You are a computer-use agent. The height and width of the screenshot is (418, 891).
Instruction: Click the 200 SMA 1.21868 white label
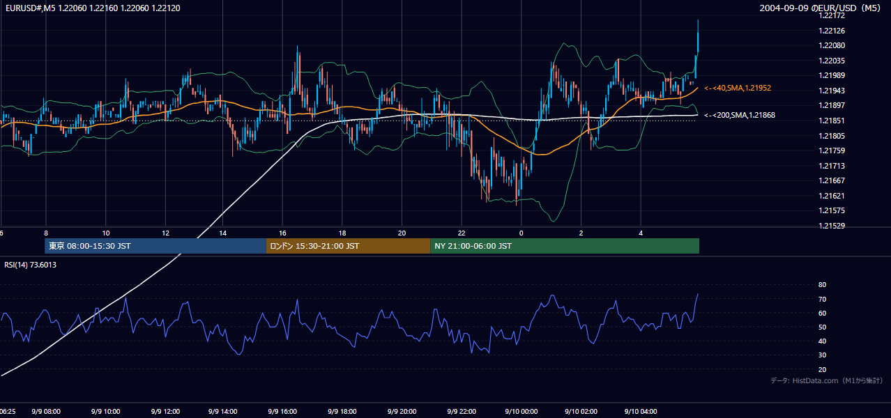point(740,115)
